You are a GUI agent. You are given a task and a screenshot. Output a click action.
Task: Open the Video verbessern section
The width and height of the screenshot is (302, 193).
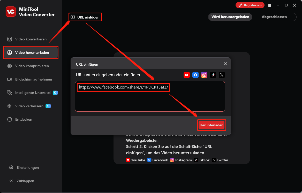tap(31, 106)
